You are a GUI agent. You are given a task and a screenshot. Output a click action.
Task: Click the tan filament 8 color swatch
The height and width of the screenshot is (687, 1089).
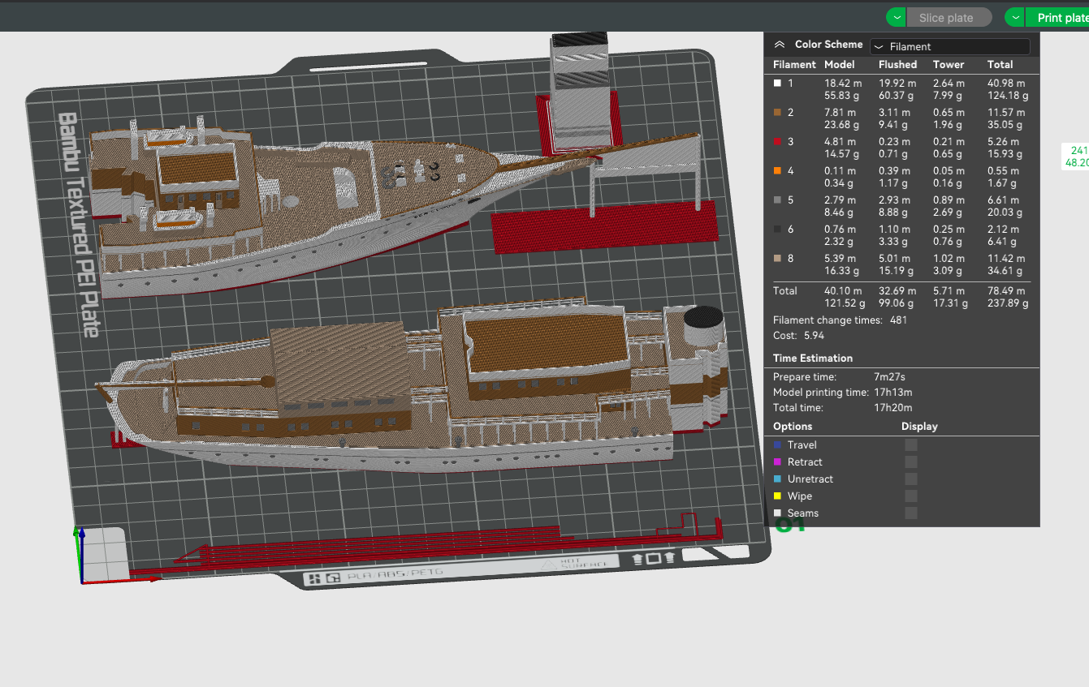[777, 258]
